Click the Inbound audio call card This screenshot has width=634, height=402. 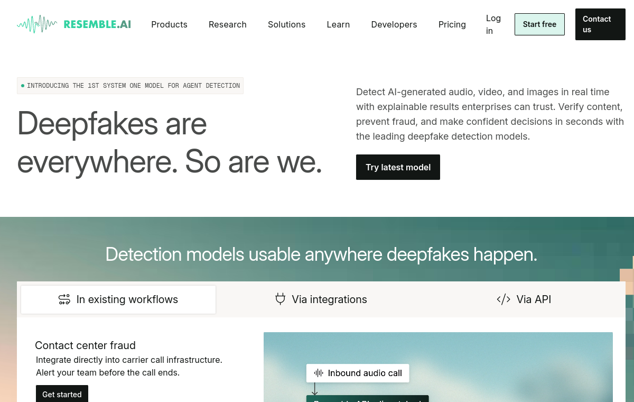tap(358, 373)
